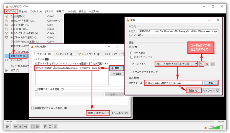Viewport: 230px width, 133px height.
Task: Click the 入力元 source file field
Action: click(x=178, y=31)
